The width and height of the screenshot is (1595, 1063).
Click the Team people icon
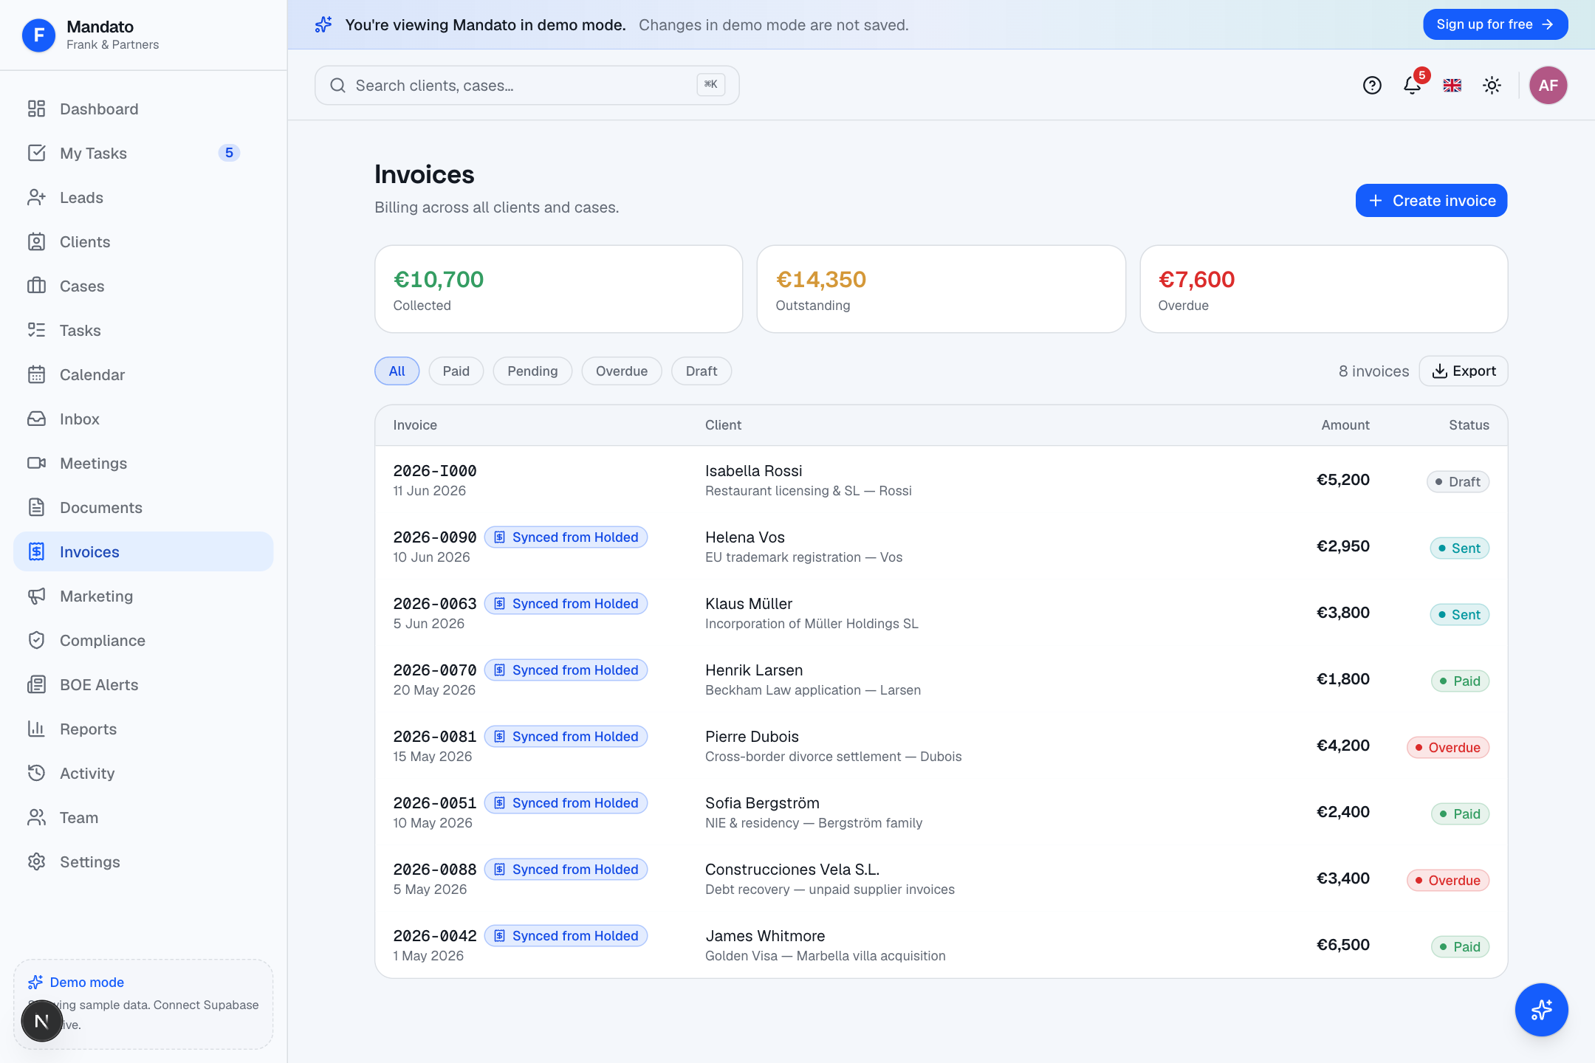coord(36,817)
